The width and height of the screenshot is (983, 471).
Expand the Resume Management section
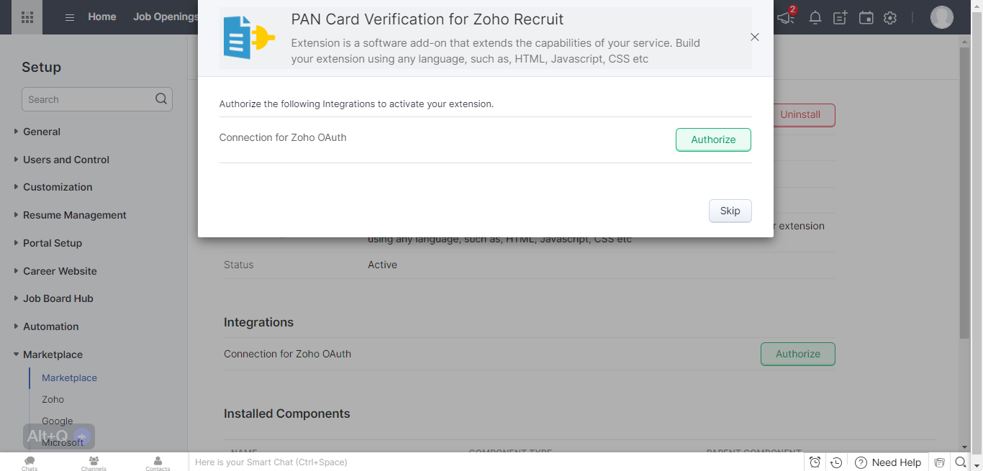click(75, 215)
